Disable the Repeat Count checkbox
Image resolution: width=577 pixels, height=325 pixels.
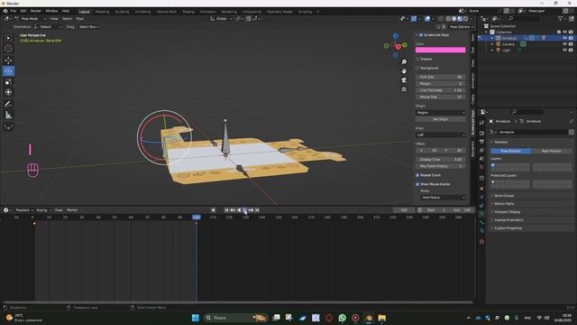point(417,175)
